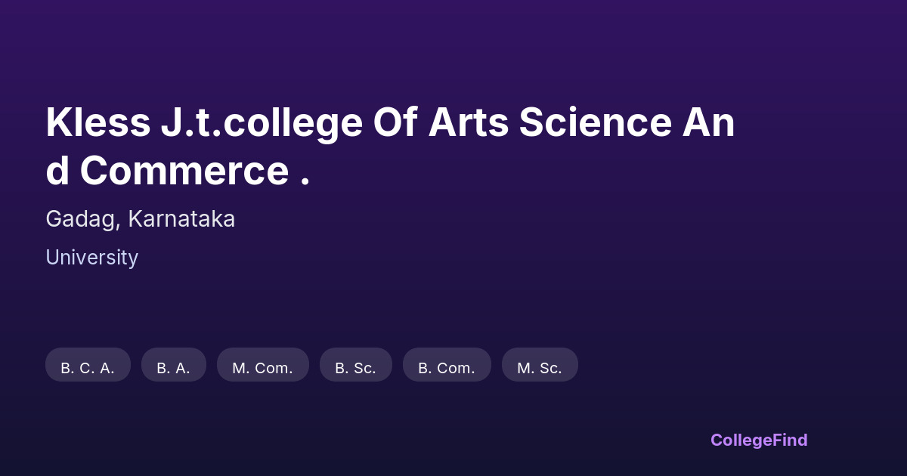Click J.t.college in the heading
The image size is (907, 476).
(262, 122)
